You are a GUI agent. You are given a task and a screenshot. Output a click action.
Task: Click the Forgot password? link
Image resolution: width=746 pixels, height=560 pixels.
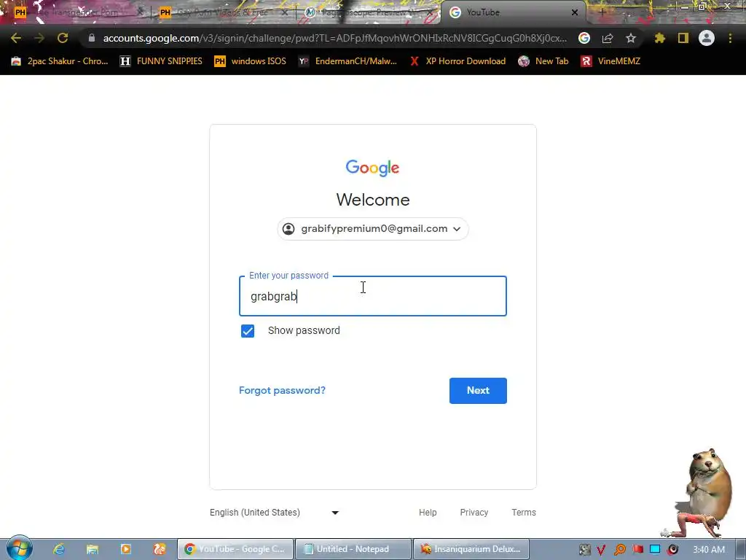282,391
